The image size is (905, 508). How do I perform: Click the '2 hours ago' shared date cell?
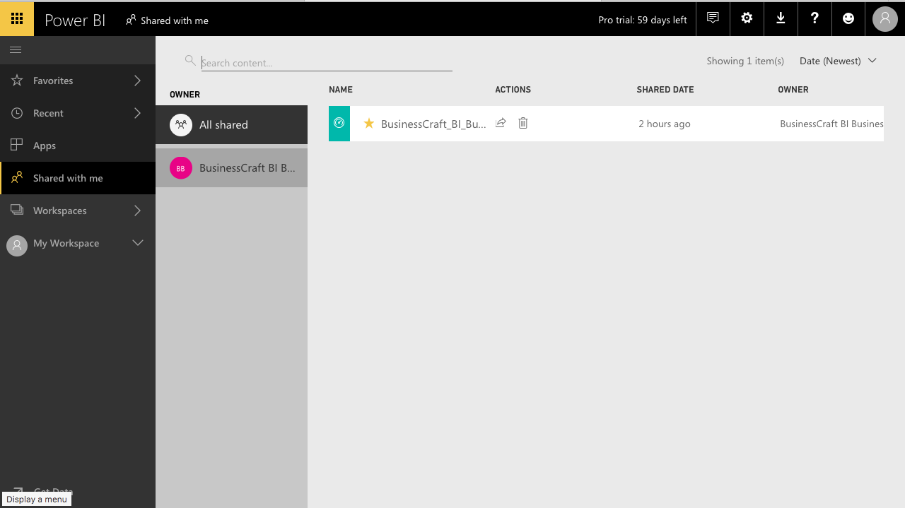pos(665,124)
